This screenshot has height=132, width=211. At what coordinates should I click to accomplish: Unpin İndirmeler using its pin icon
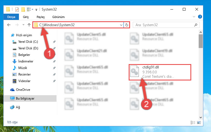(x=54, y=61)
